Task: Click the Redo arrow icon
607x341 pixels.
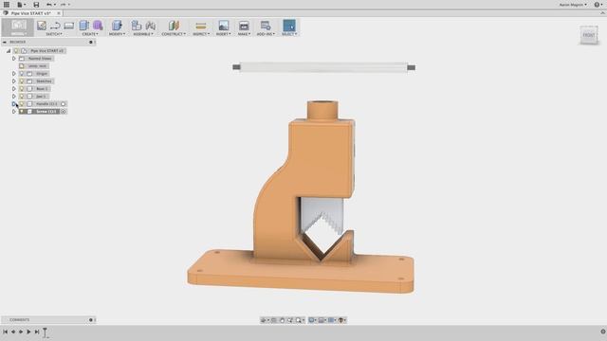Action: [63, 5]
